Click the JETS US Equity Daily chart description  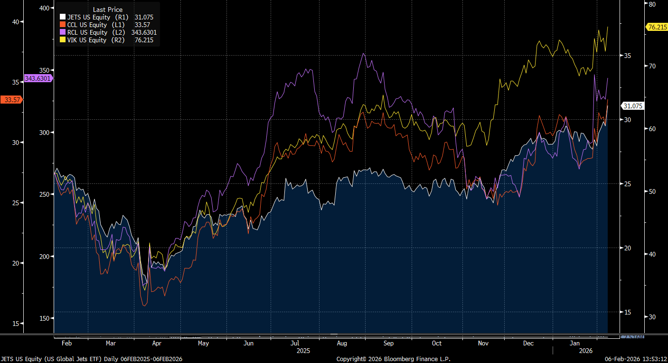(92, 359)
